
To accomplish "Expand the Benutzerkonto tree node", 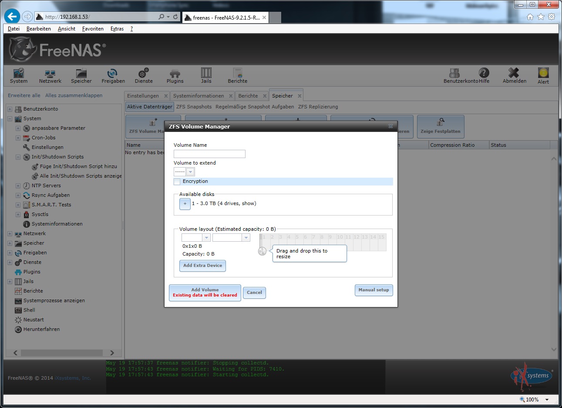I will pyautogui.click(x=10, y=109).
